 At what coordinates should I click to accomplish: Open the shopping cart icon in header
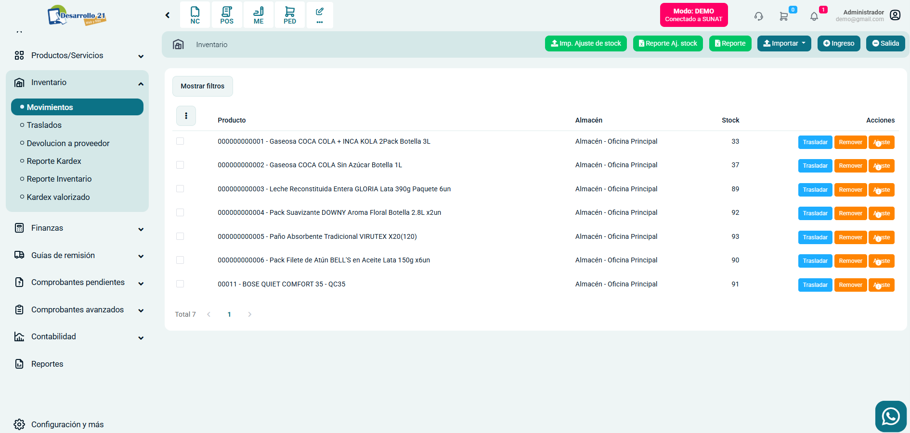point(784,16)
